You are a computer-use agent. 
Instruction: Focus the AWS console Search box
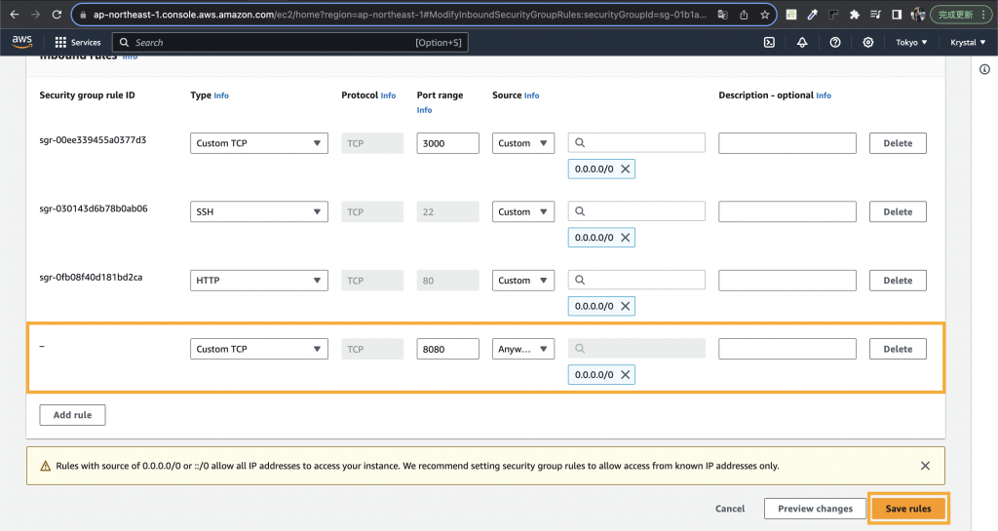click(x=290, y=42)
